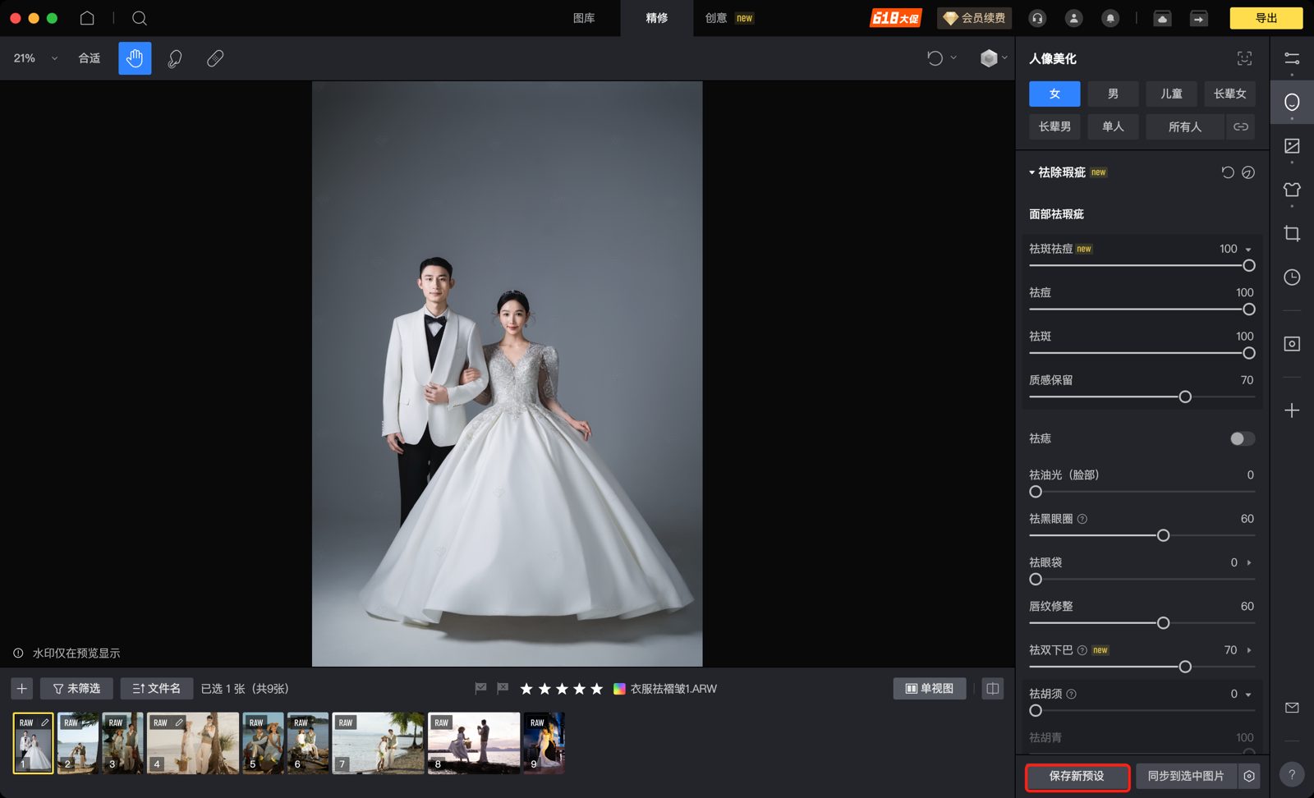Open the crop tool in sidebar
The image size is (1314, 798).
pyautogui.click(x=1292, y=234)
